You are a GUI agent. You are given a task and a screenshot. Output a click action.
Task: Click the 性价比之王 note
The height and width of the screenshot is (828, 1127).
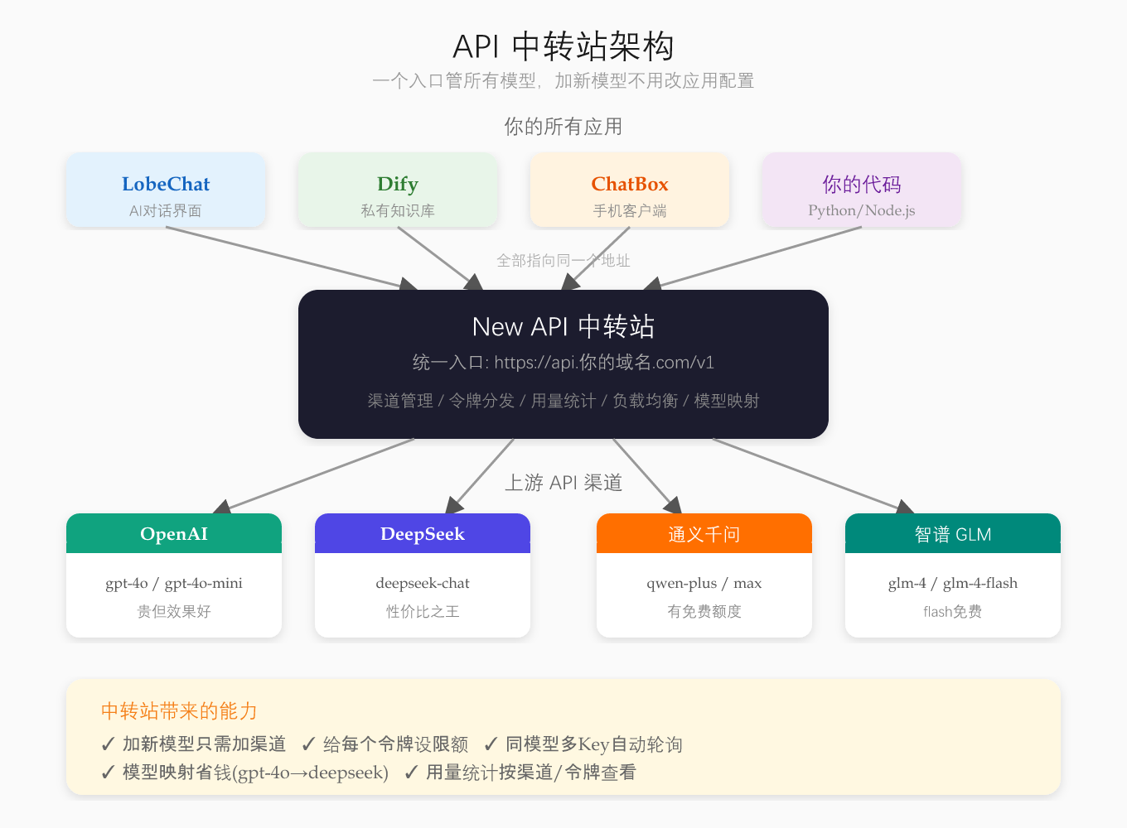click(x=423, y=611)
